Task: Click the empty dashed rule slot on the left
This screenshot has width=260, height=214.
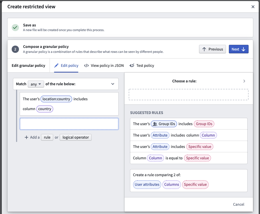Action: (69, 124)
